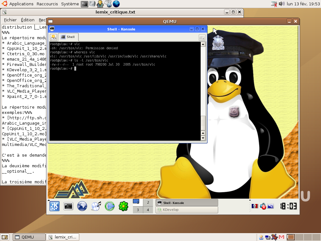This screenshot has height=241, width=321.
Task: Launch terminal from the KDE panel
Action: click(68, 206)
